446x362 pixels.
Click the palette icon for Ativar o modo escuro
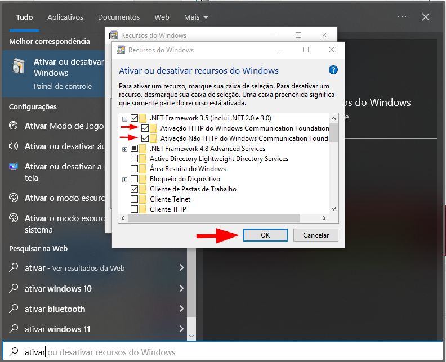[14, 198]
